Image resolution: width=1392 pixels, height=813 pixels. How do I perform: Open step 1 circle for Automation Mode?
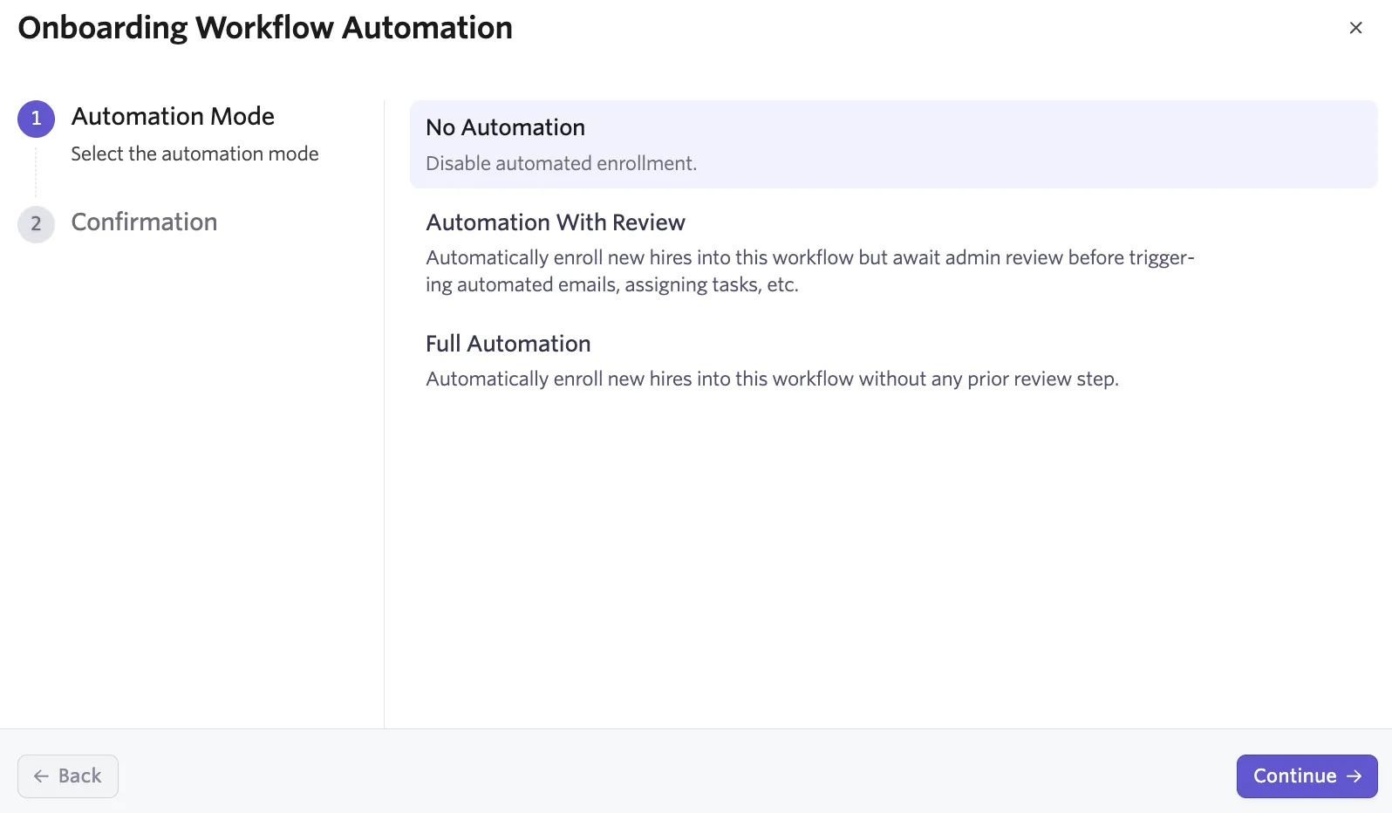36,119
